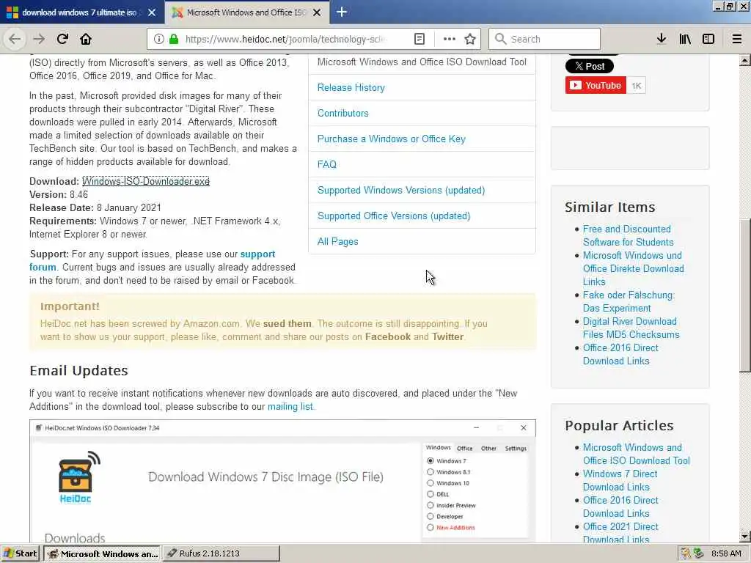Select the Insider Preview radio button

tap(430, 505)
